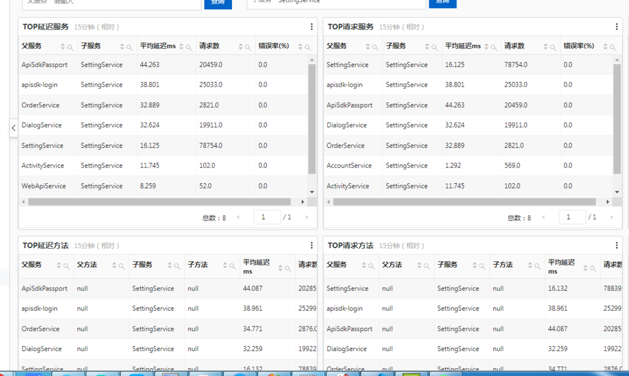The image size is (629, 376).
Task: Open the TOP请求方法 panel's three-dot menu
Action: (x=616, y=245)
